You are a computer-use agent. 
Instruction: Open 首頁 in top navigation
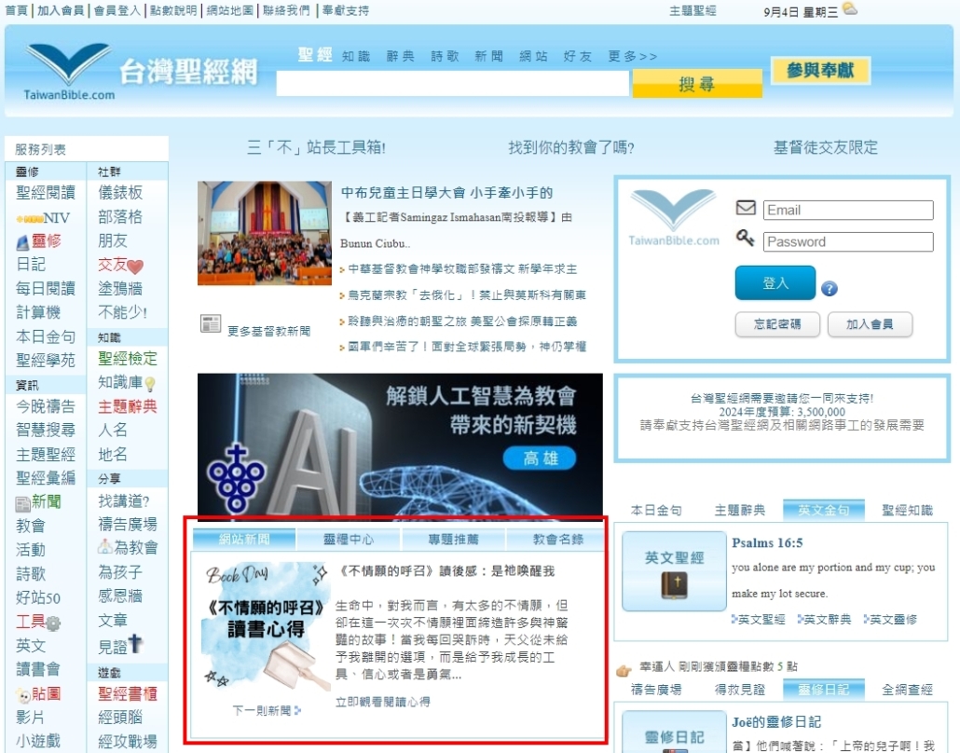point(16,10)
